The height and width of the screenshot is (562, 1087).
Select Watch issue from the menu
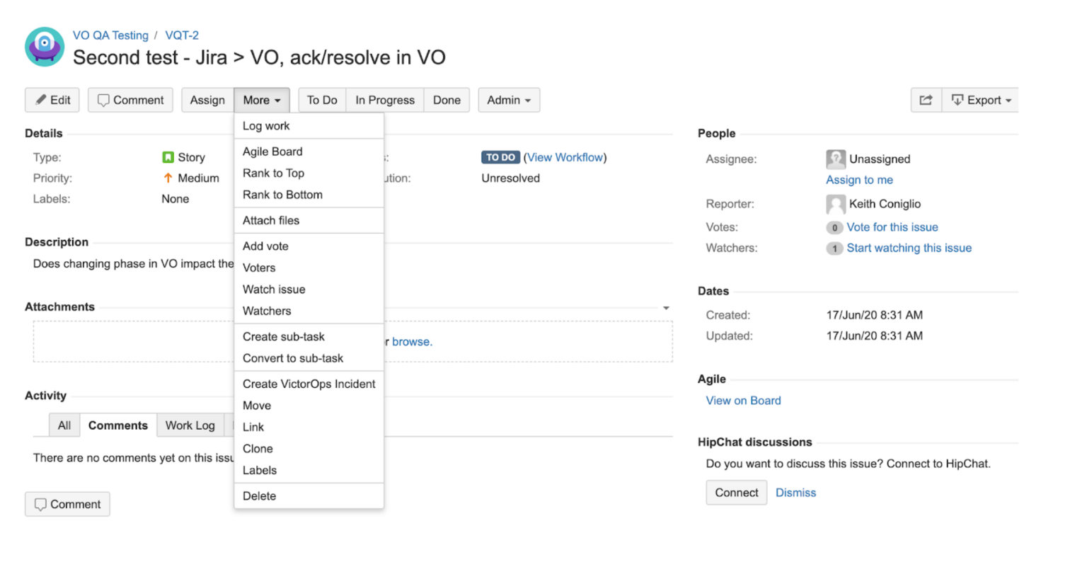point(274,289)
